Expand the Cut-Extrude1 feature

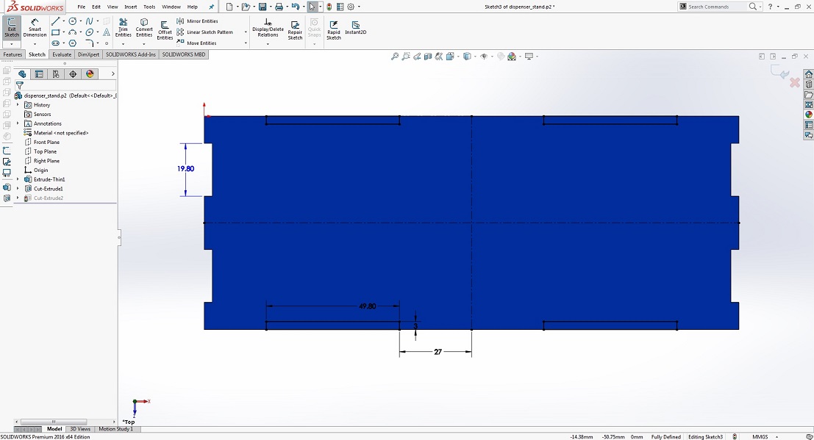point(18,189)
